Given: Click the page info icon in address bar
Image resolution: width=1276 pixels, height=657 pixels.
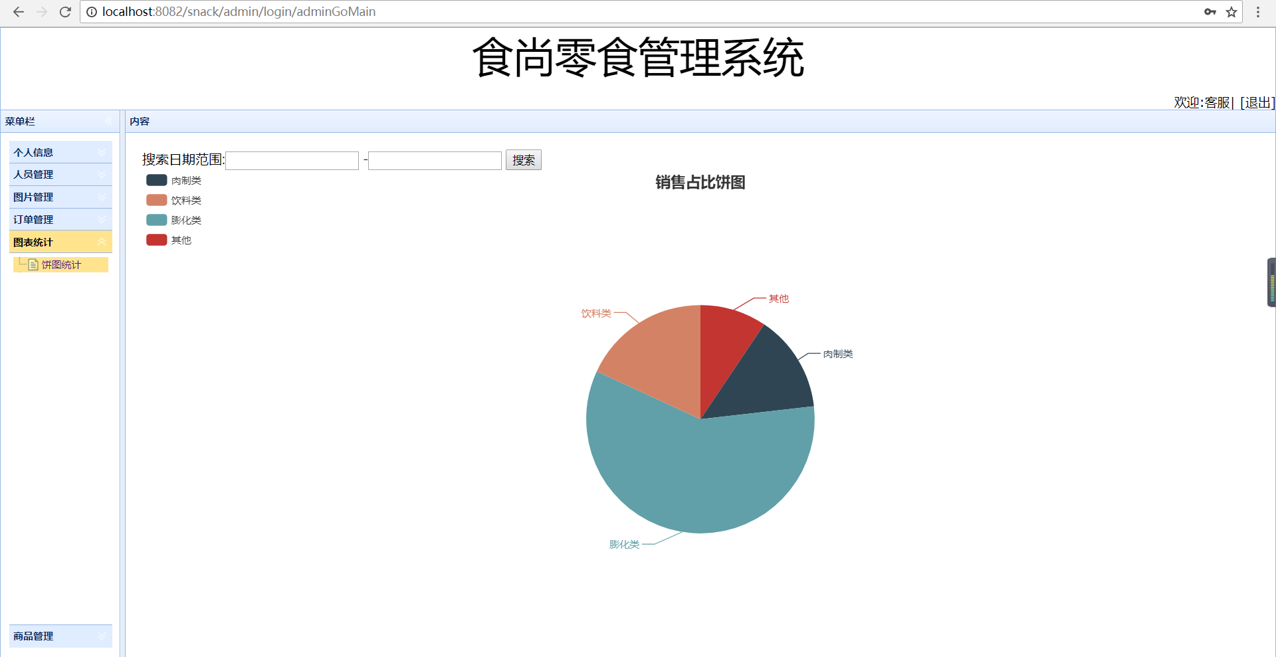Looking at the screenshot, I should click(91, 11).
